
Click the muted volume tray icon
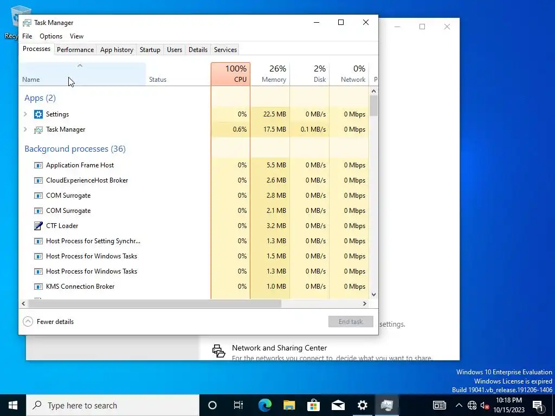coord(485,405)
